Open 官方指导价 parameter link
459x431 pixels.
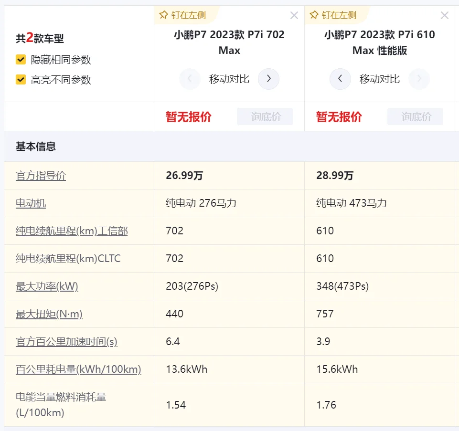click(41, 176)
